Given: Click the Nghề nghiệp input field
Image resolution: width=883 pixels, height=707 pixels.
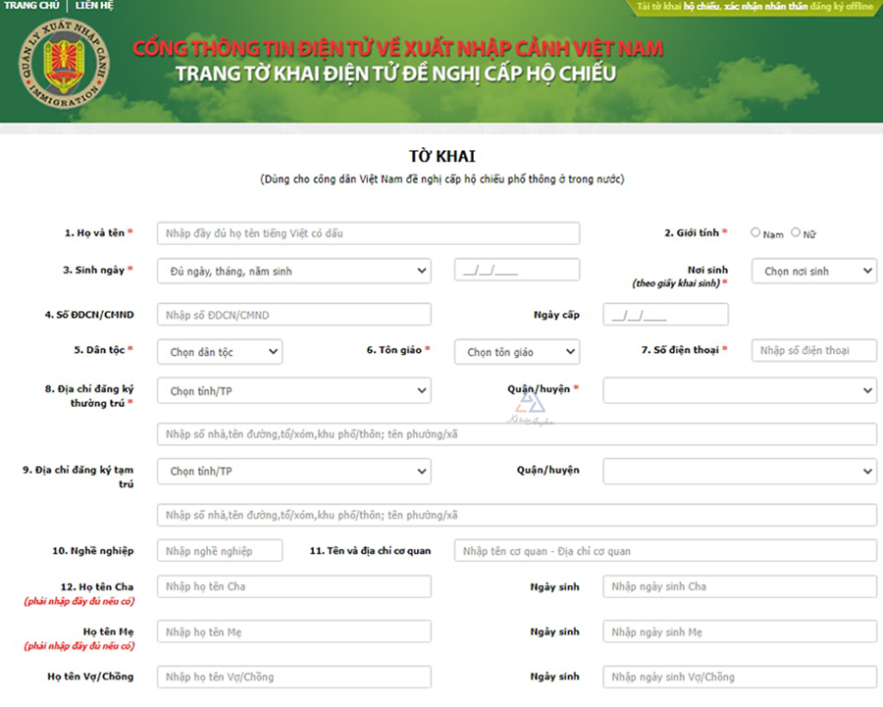Looking at the screenshot, I should (219, 551).
